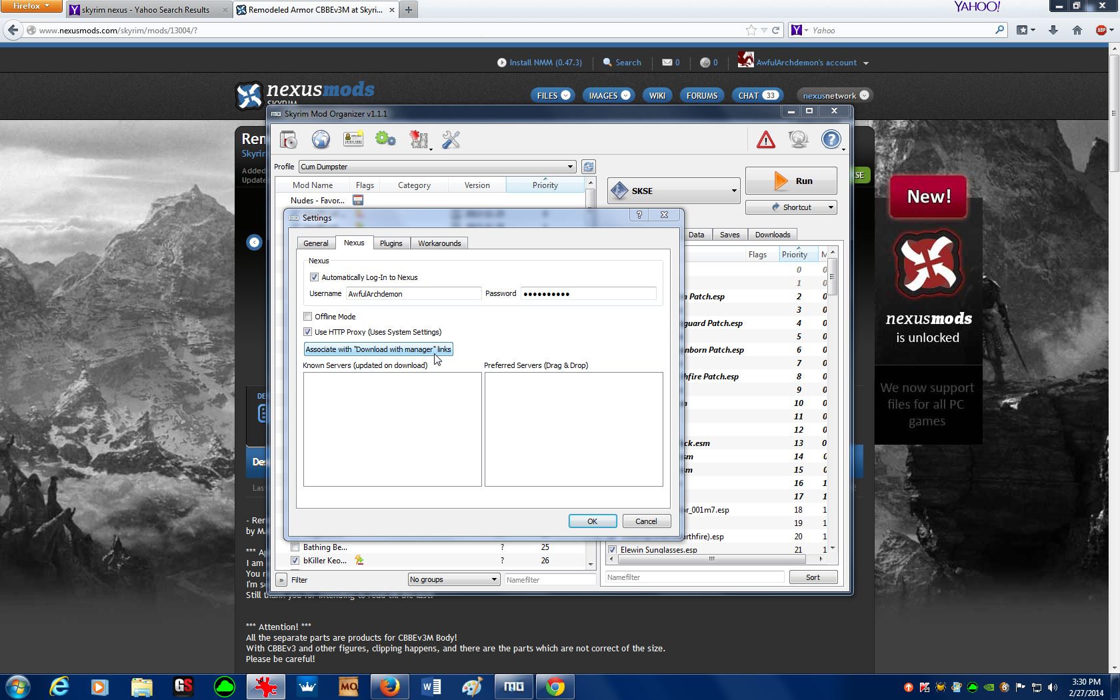Enable Offline Mode checkbox
This screenshot has height=700, width=1120.
pyautogui.click(x=307, y=317)
